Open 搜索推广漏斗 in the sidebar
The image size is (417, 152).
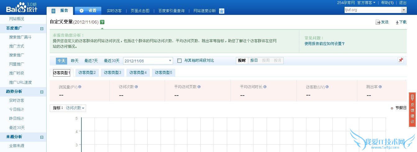[20, 37]
